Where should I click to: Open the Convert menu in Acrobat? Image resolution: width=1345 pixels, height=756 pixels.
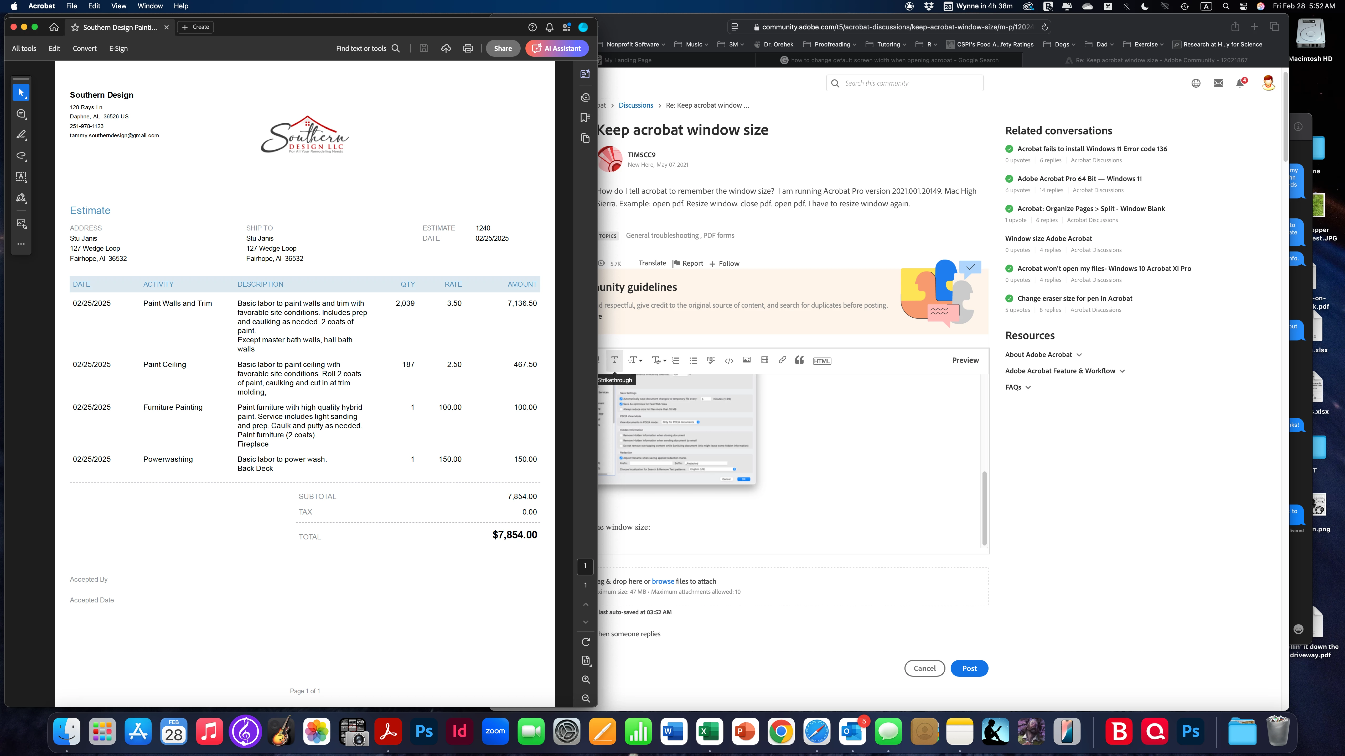click(x=85, y=49)
